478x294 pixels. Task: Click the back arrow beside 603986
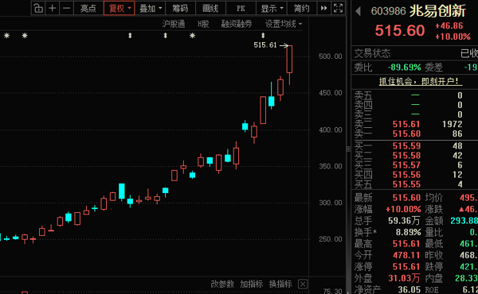[x=358, y=12]
